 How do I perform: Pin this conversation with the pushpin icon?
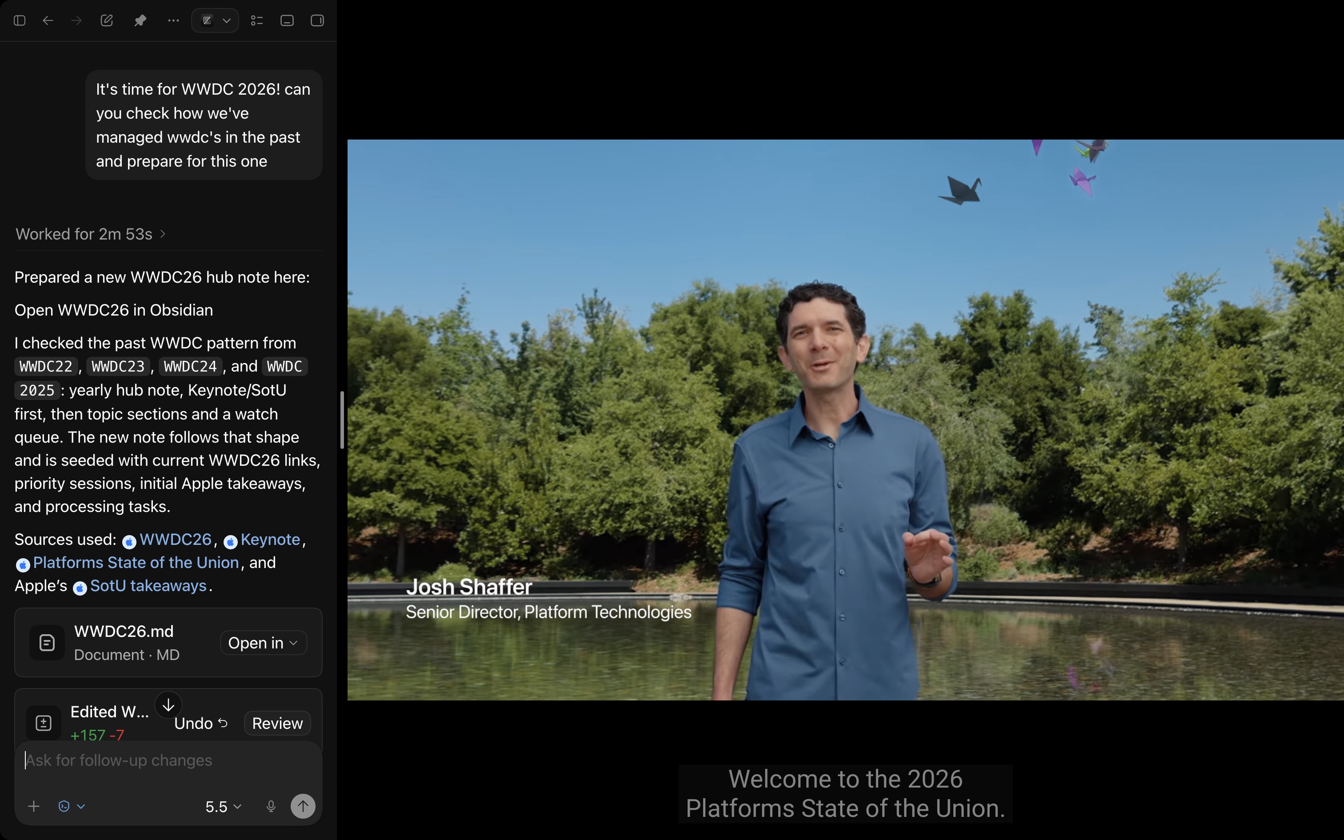coord(140,20)
